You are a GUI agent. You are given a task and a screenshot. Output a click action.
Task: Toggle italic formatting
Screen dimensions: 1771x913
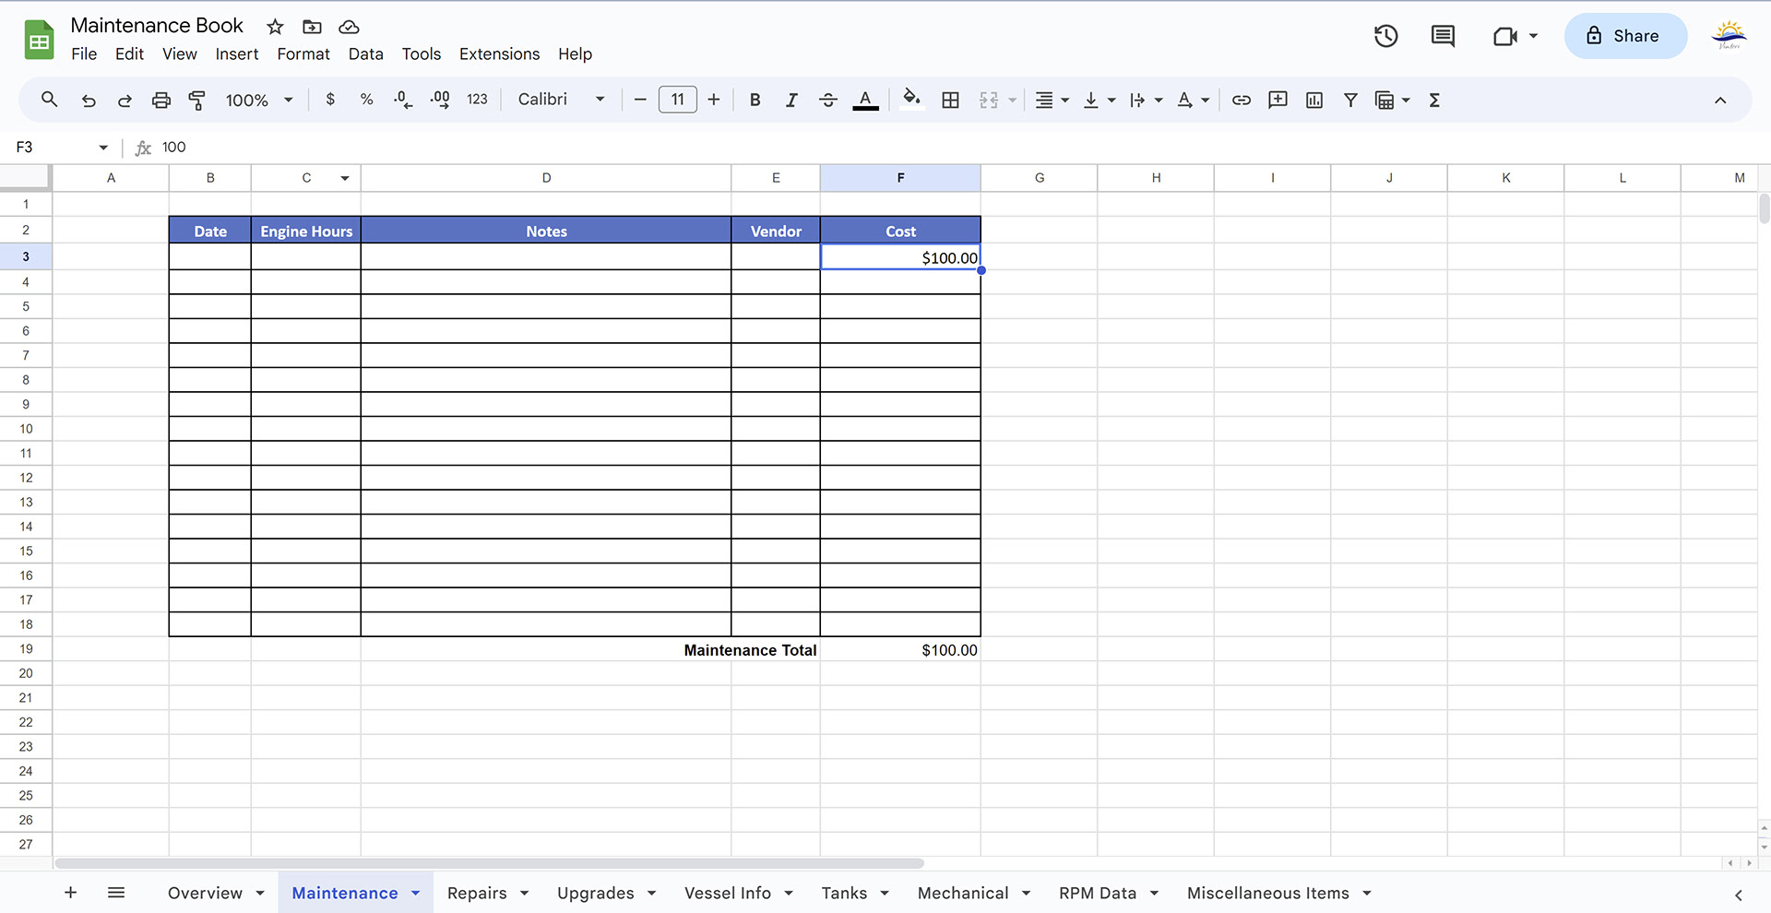pos(791,100)
